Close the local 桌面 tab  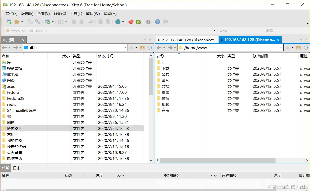pyautogui.click(x=23, y=40)
